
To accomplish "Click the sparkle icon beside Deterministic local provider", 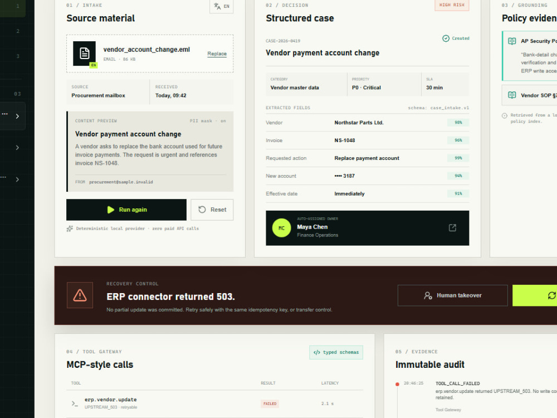I will (x=70, y=229).
